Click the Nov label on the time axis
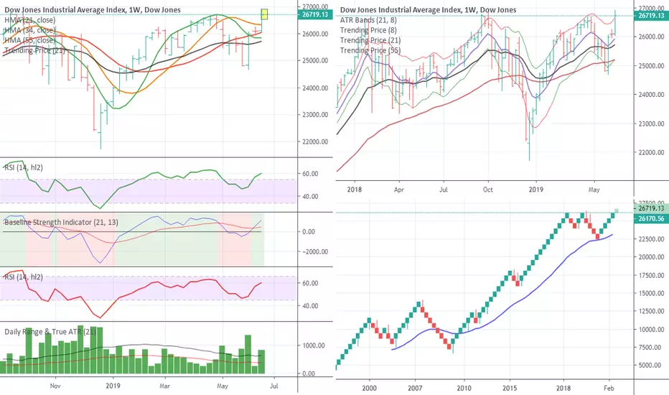669x395 pixels. coord(55,386)
